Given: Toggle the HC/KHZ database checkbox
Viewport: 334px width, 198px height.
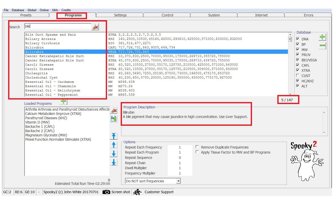Looking at the screenshot, I should (x=298, y=81).
